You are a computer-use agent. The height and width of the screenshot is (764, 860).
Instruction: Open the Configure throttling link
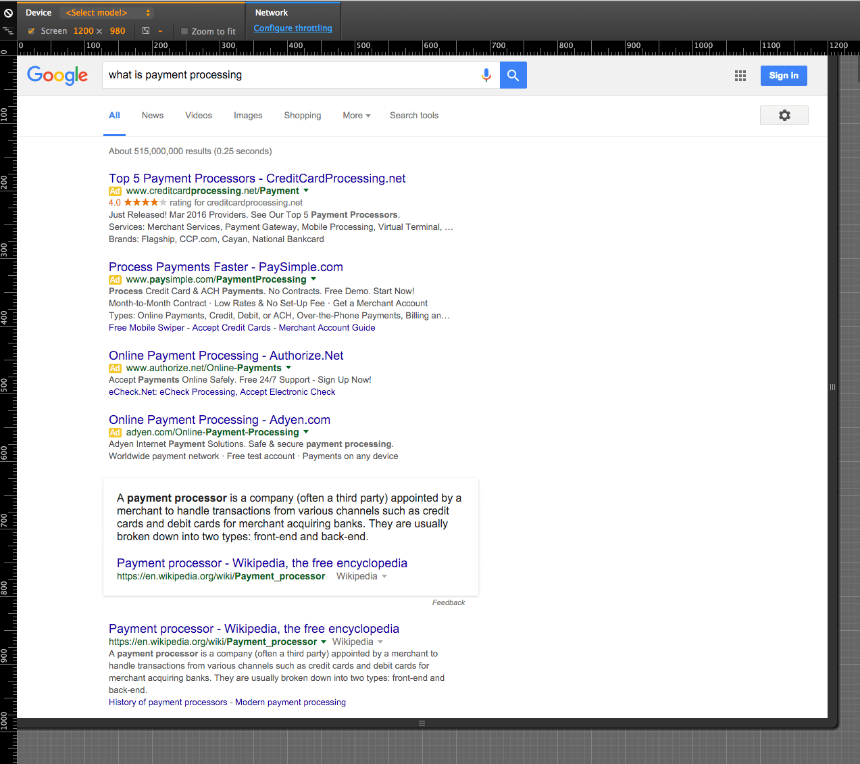(293, 28)
